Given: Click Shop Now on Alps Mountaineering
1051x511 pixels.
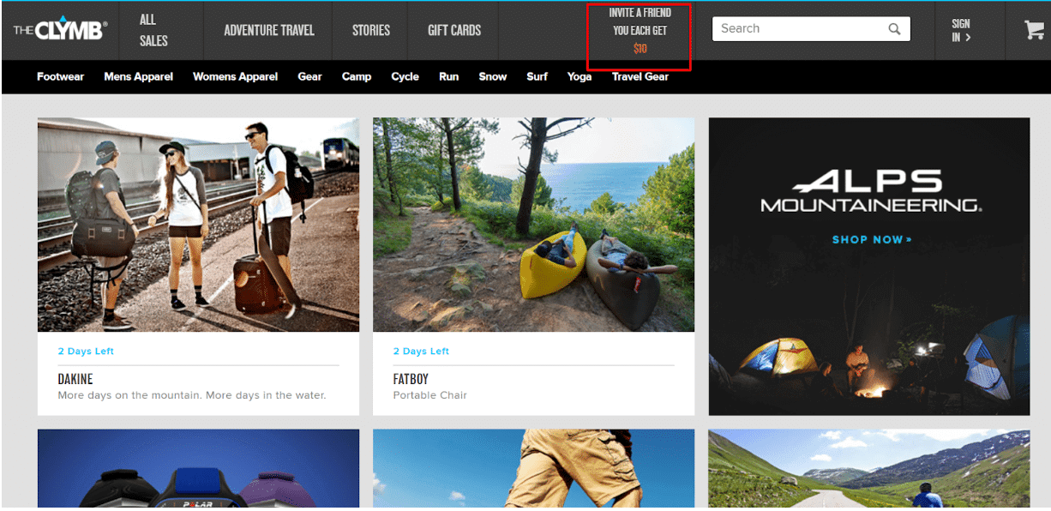Looking at the screenshot, I should coord(871,239).
